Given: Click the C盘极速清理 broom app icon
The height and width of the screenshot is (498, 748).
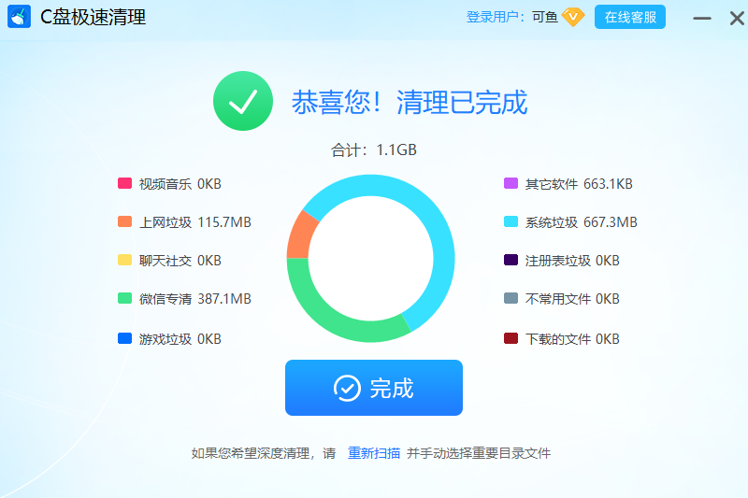Looking at the screenshot, I should pos(20,17).
